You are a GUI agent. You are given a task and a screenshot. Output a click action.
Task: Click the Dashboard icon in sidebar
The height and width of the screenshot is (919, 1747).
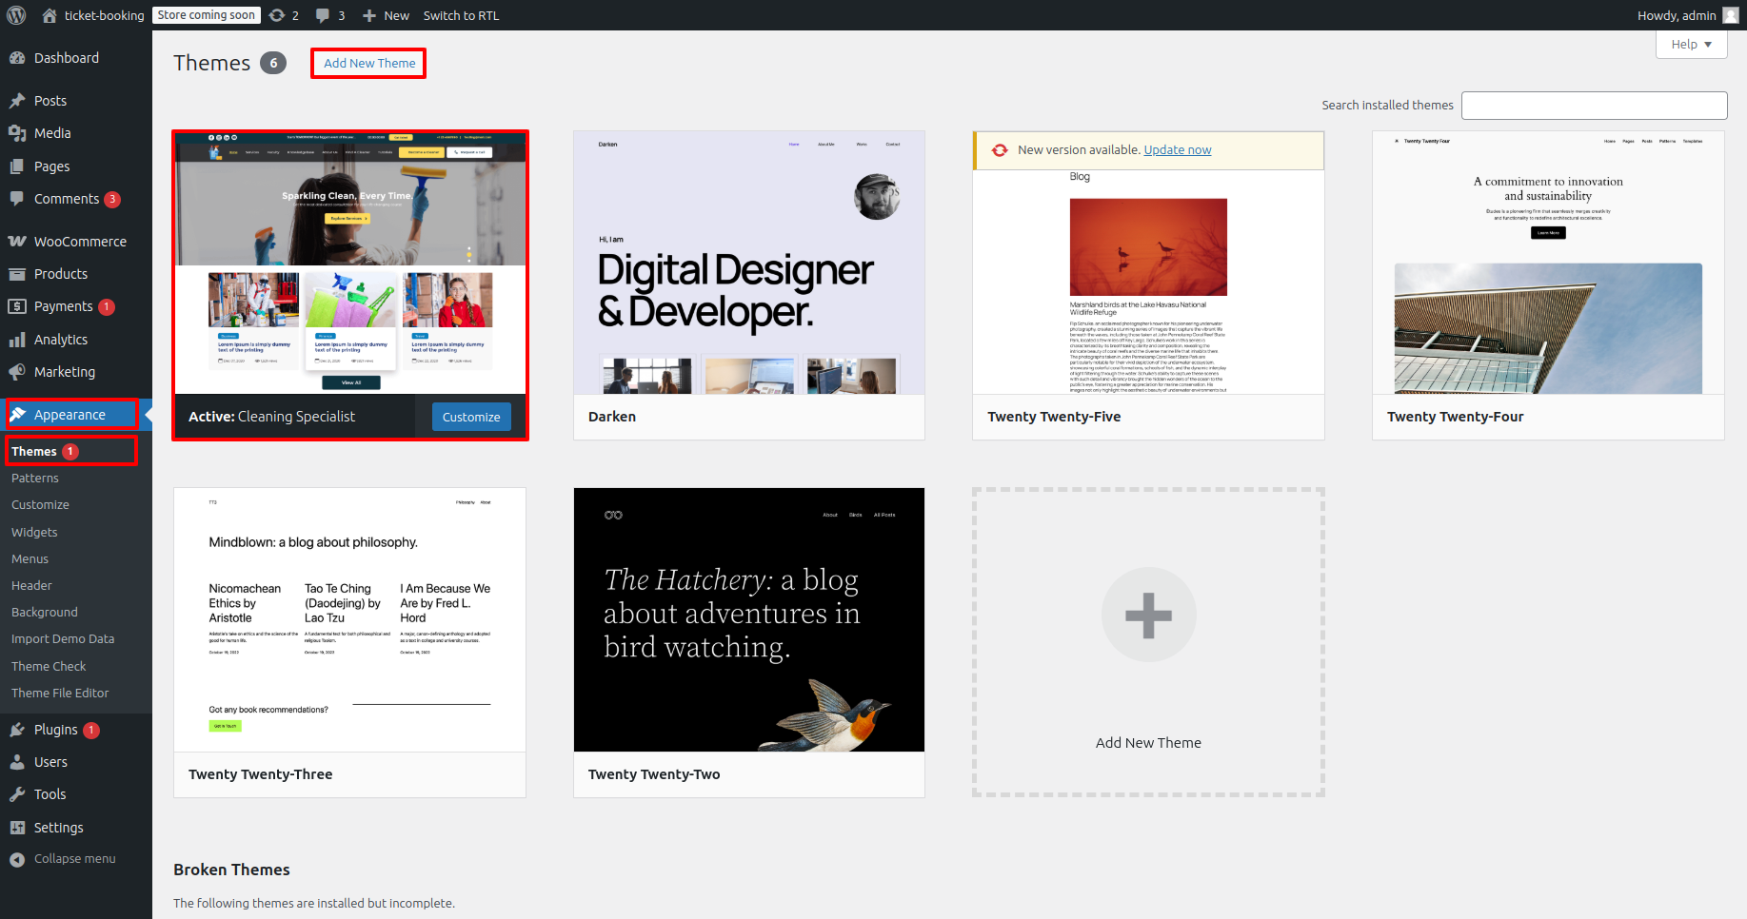click(x=17, y=58)
